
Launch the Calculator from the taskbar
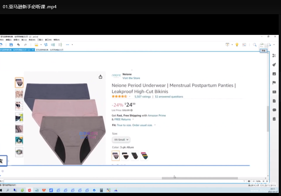(101, 190)
